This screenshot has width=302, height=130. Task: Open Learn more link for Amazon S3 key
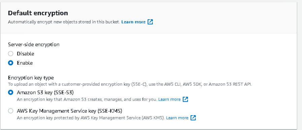tap(169, 99)
